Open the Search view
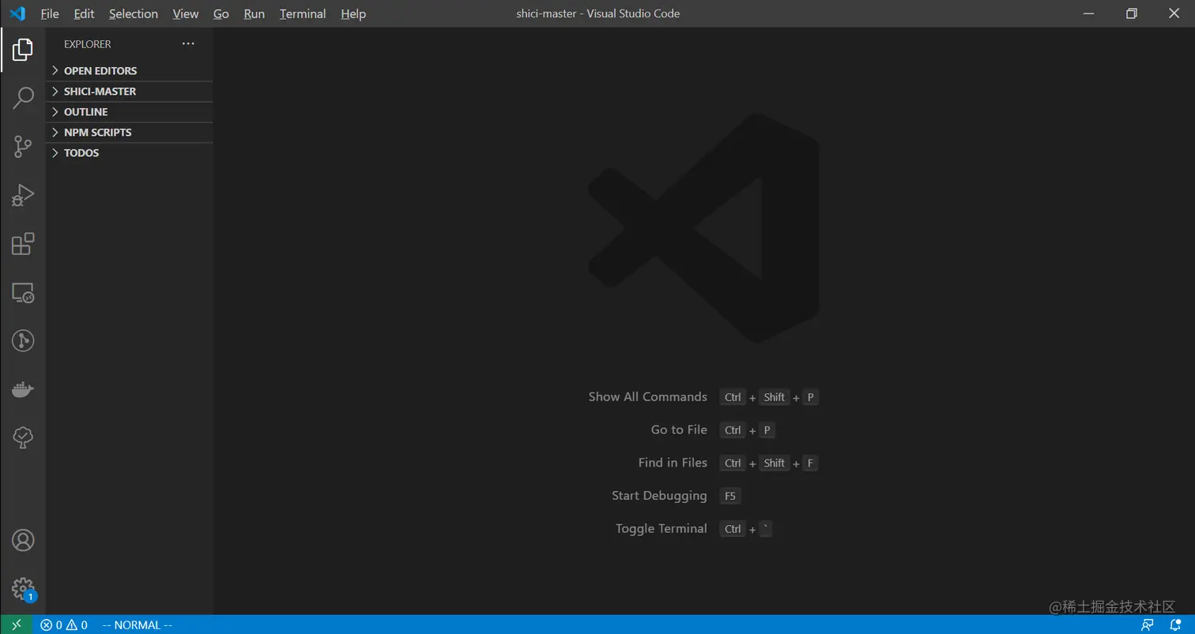The width and height of the screenshot is (1195, 634). 21,97
